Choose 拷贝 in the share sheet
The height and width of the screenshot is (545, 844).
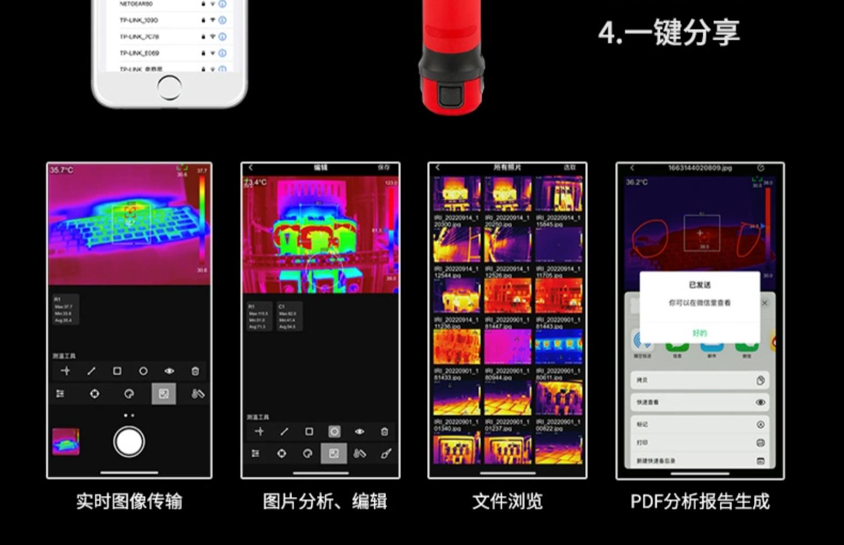coord(700,380)
